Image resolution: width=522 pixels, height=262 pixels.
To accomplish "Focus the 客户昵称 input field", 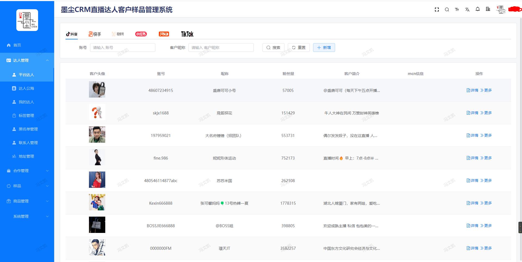I will pyautogui.click(x=221, y=48).
